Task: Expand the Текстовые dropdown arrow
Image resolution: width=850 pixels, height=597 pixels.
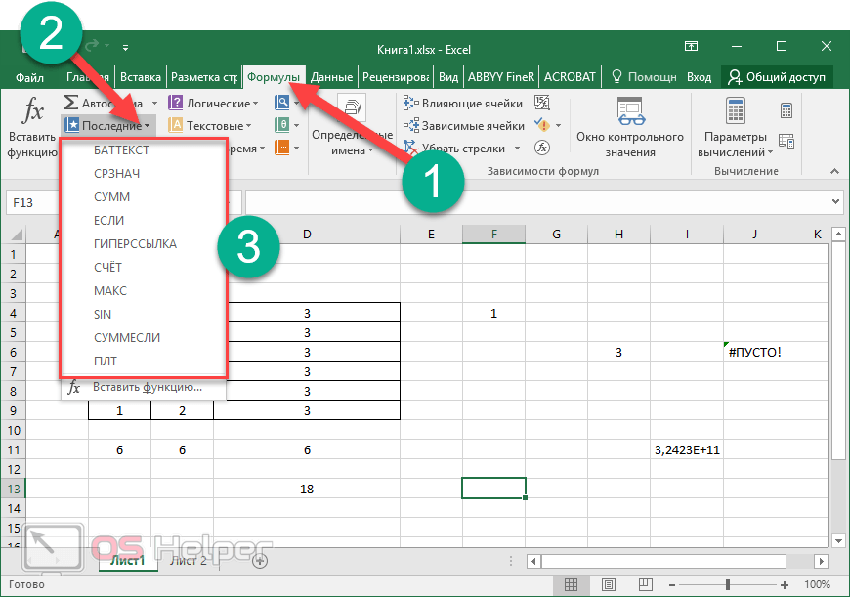Action: tap(249, 126)
